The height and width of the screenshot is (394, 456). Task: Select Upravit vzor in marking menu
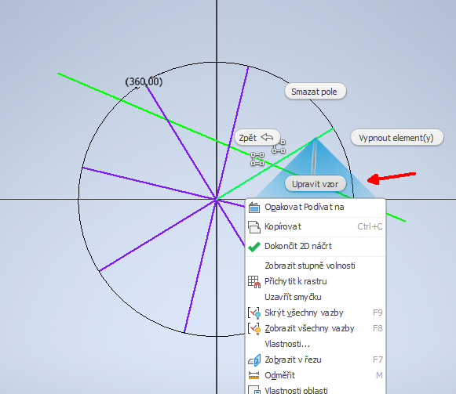(x=316, y=184)
